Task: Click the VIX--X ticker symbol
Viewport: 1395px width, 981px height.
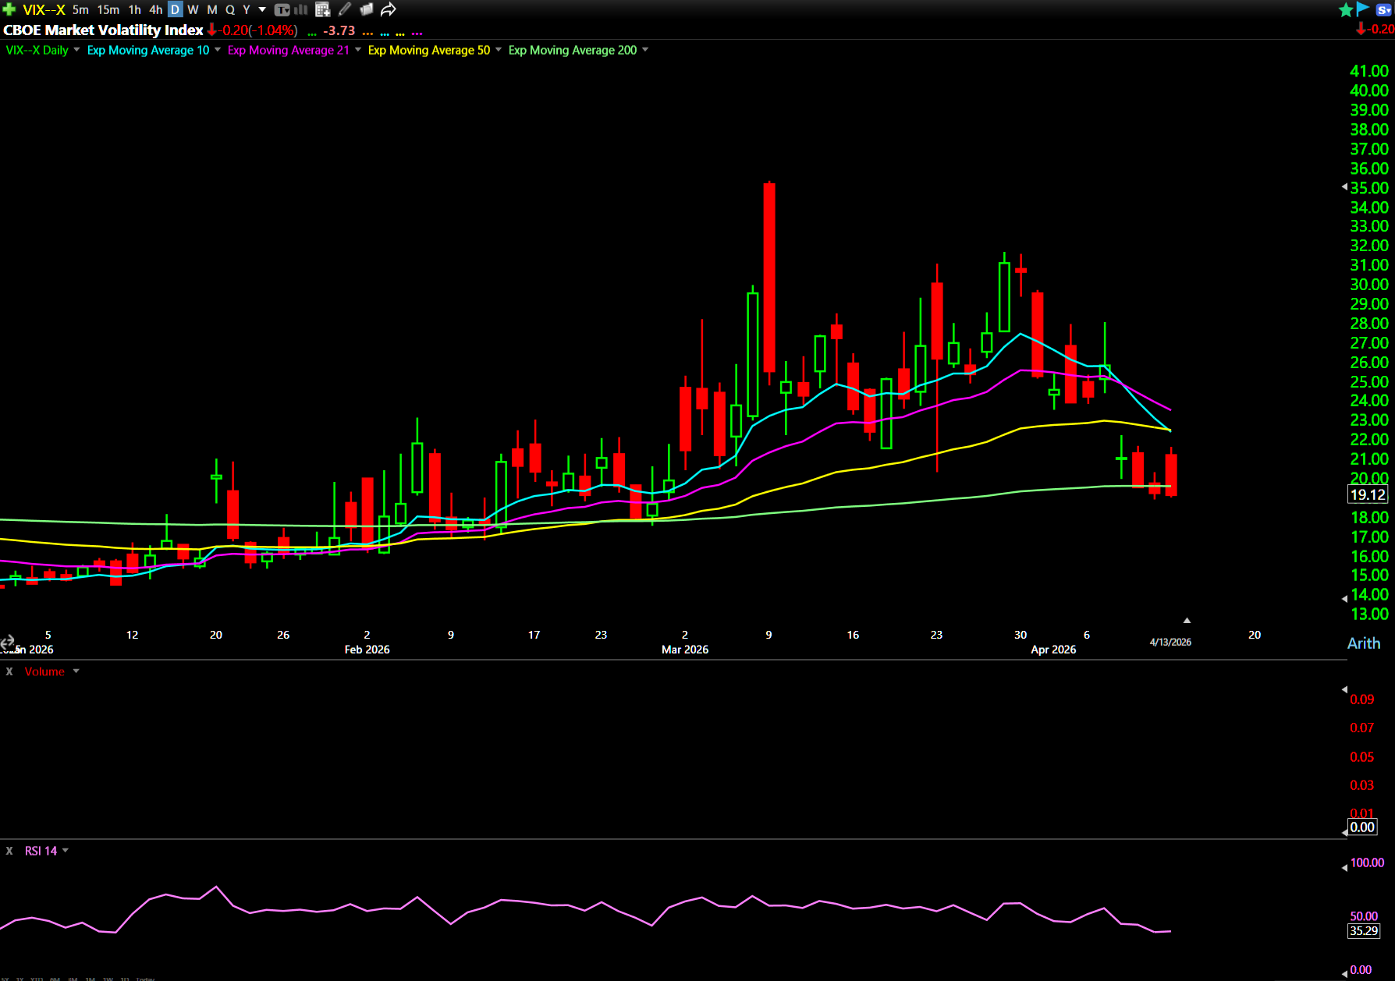Action: (x=44, y=10)
